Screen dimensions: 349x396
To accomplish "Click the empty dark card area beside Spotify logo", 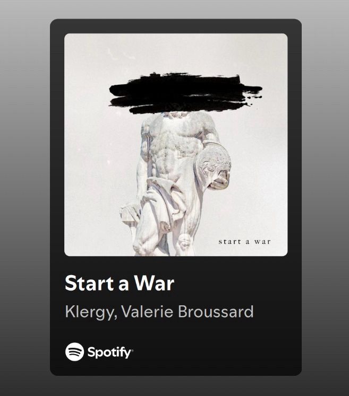I will [x=215, y=351].
